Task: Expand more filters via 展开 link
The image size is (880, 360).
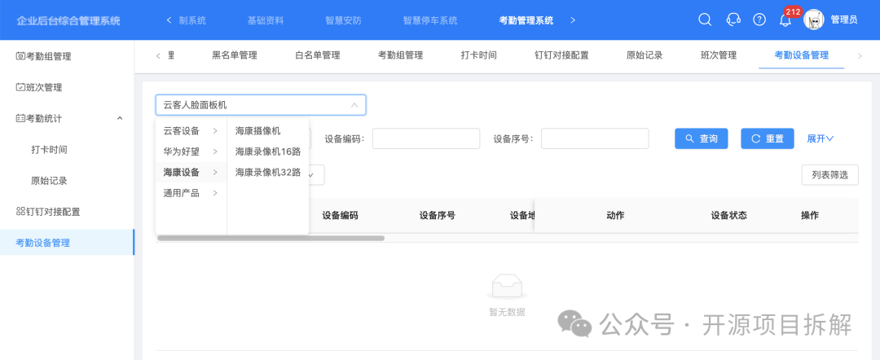Action: 820,138
